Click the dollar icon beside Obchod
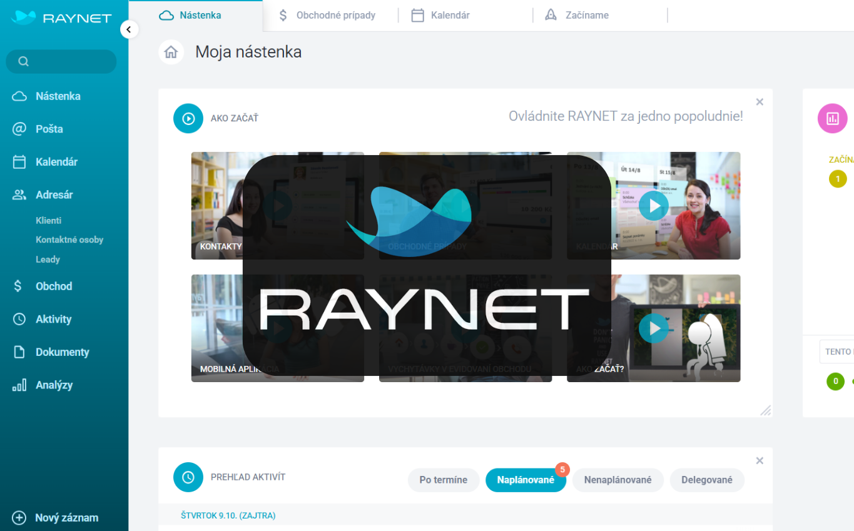Viewport: 854px width, 531px height. [19, 286]
